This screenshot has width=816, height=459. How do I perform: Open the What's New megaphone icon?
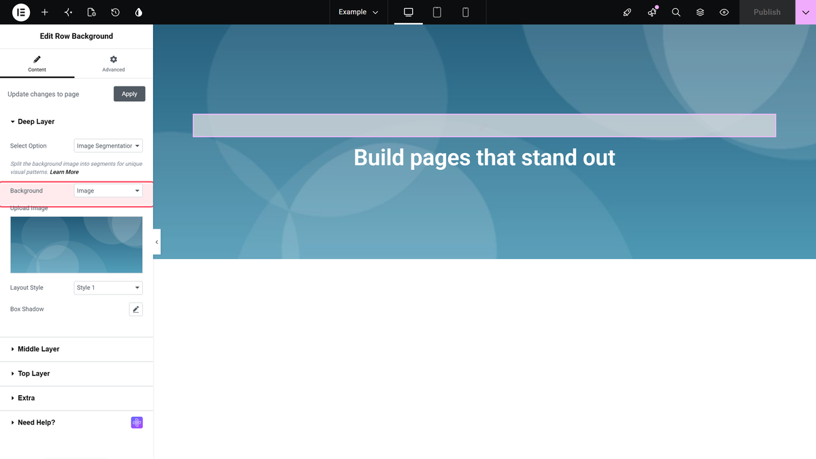pyautogui.click(x=652, y=12)
